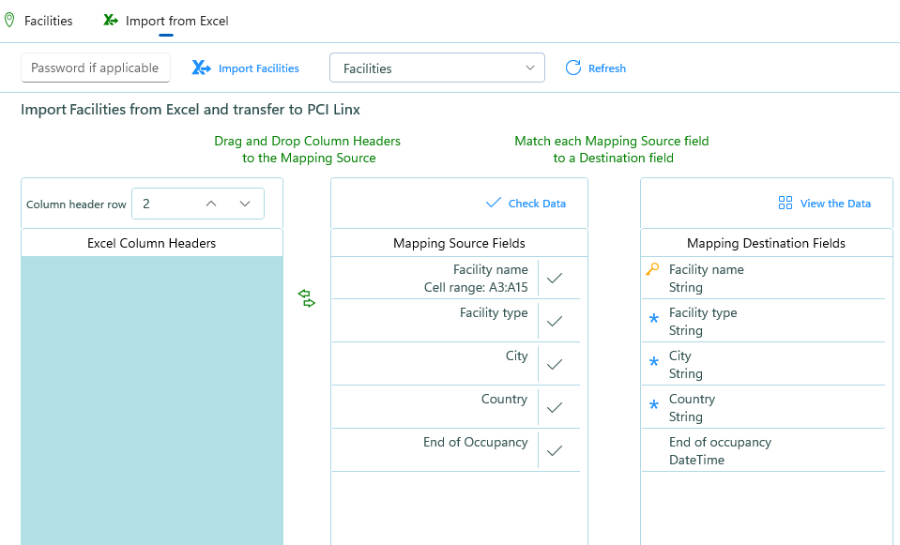900x545 pixels.
Task: Decrease the column header row value
Action: pos(245,204)
